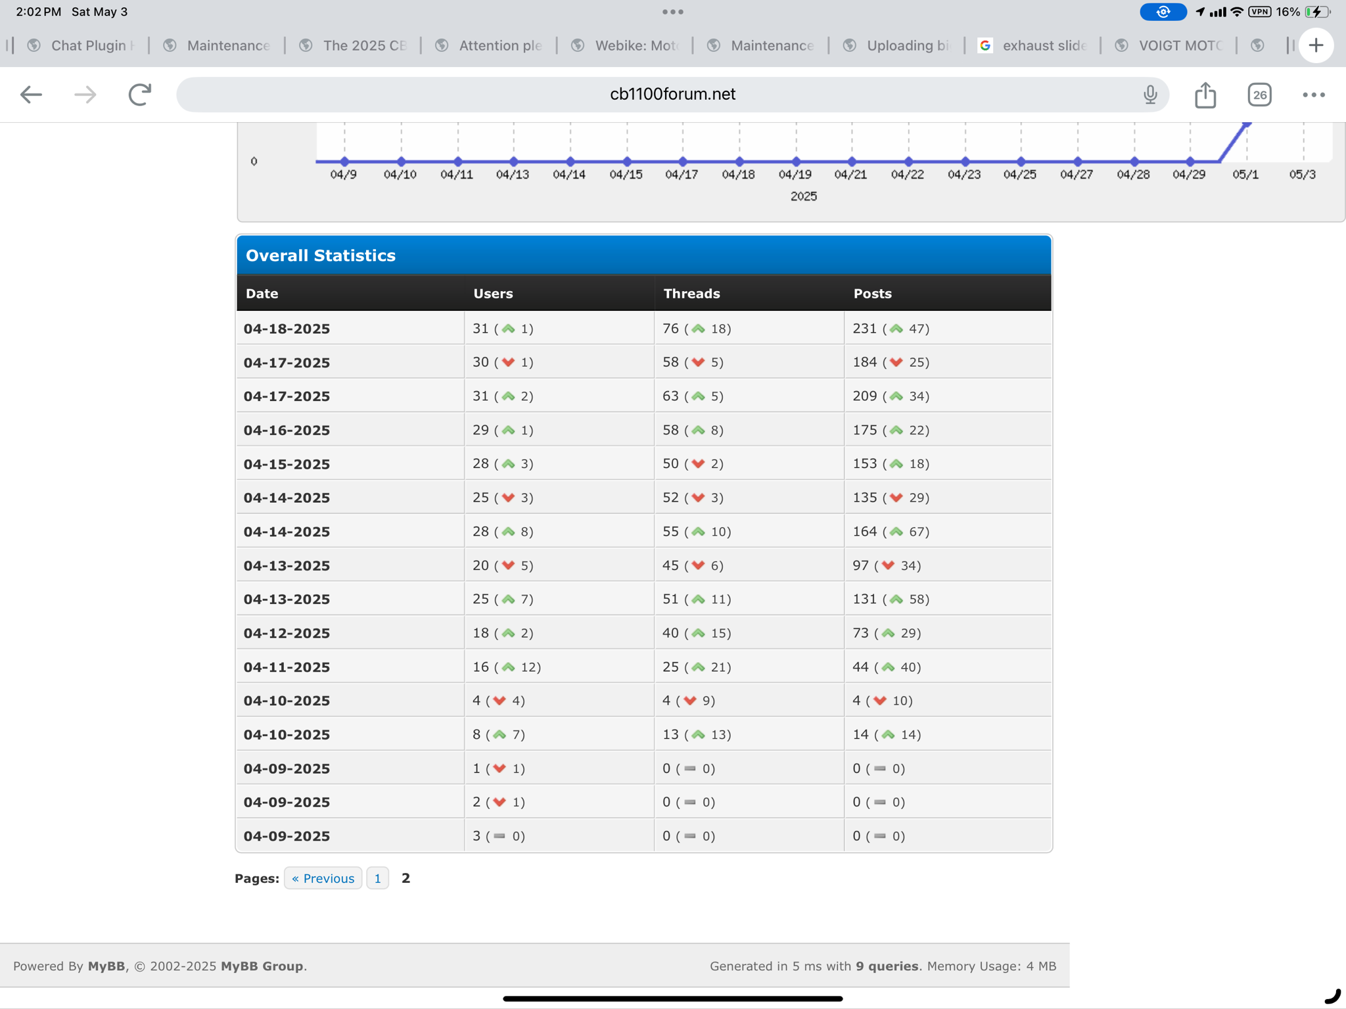This screenshot has width=1346, height=1009.
Task: Click the MyBB Group footer link
Action: tap(262, 966)
